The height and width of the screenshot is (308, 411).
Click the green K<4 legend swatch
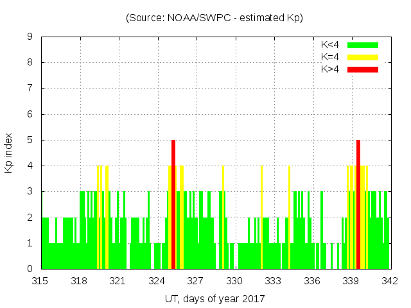click(x=363, y=45)
